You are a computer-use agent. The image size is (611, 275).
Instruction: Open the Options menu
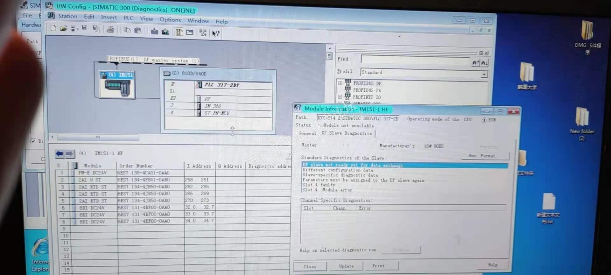[x=170, y=20]
